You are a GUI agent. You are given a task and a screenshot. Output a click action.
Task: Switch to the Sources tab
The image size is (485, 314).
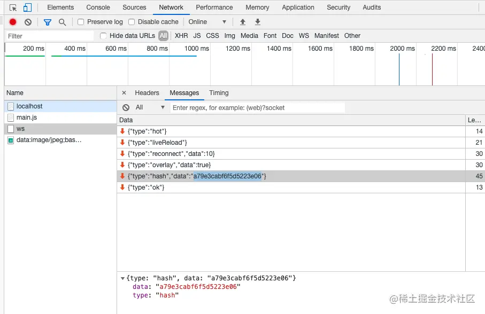(134, 7)
